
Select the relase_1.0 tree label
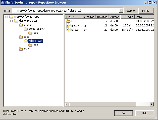[x=36, y=41]
